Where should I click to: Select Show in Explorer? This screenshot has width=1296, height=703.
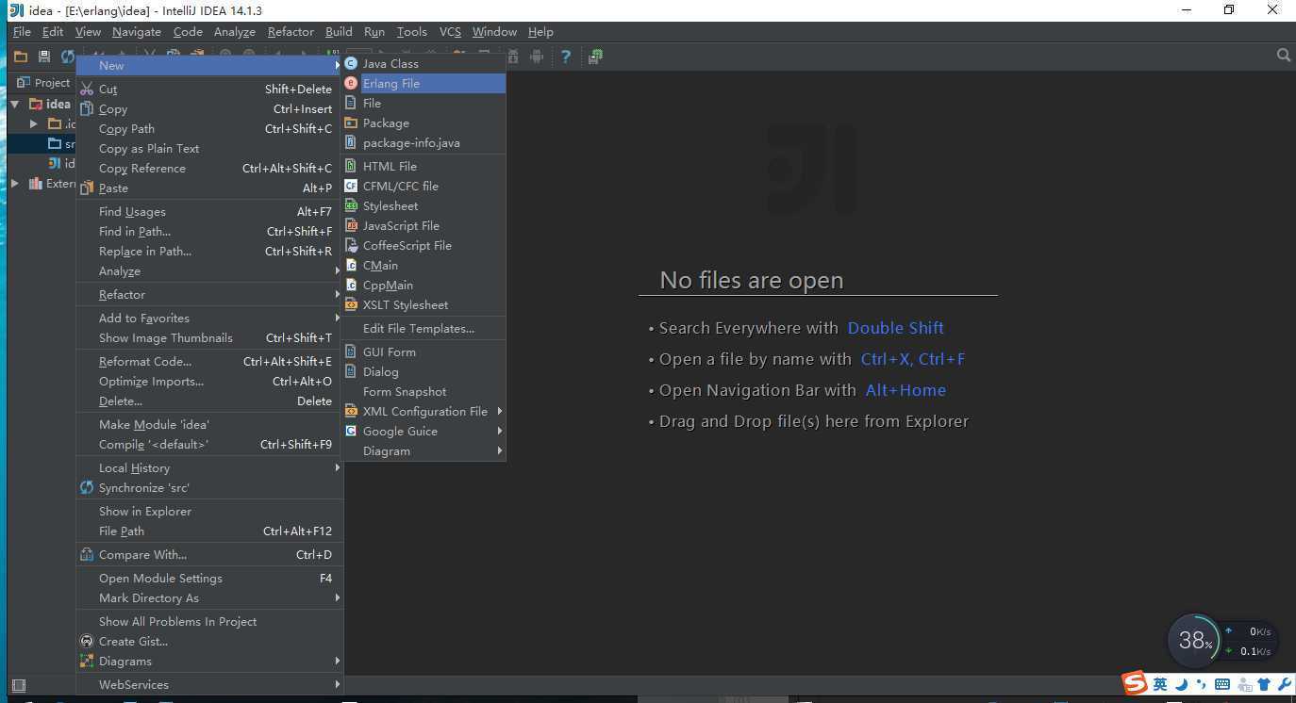pos(208,511)
